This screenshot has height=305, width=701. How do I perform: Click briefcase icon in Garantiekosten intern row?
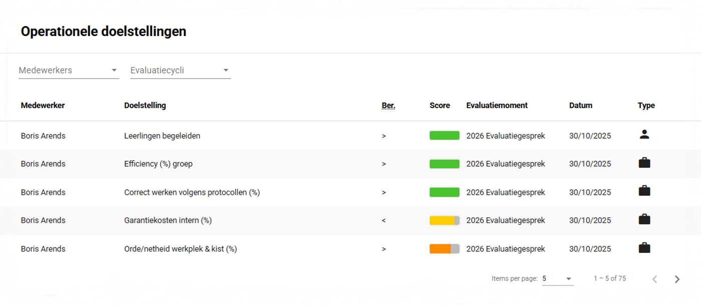point(644,219)
